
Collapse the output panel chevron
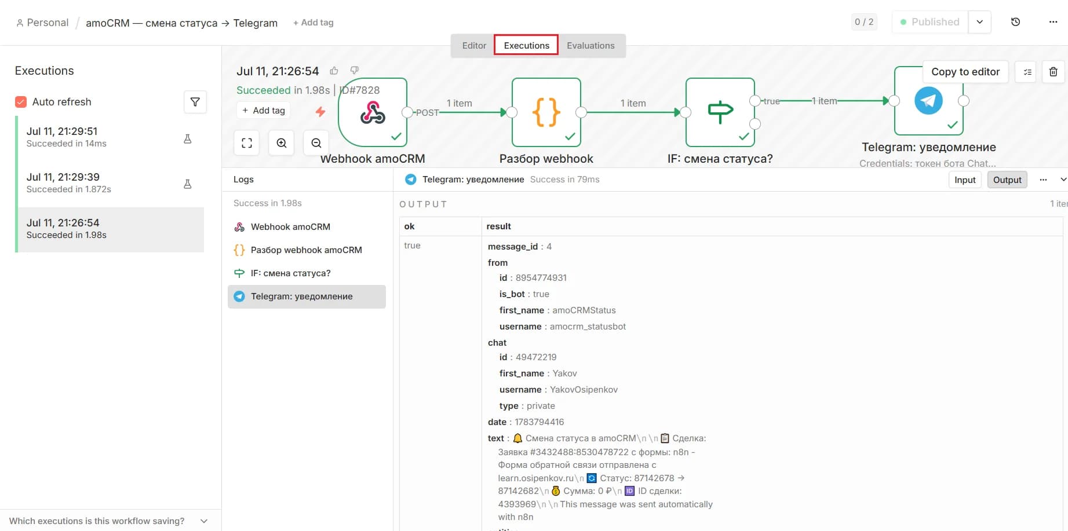(x=1063, y=180)
